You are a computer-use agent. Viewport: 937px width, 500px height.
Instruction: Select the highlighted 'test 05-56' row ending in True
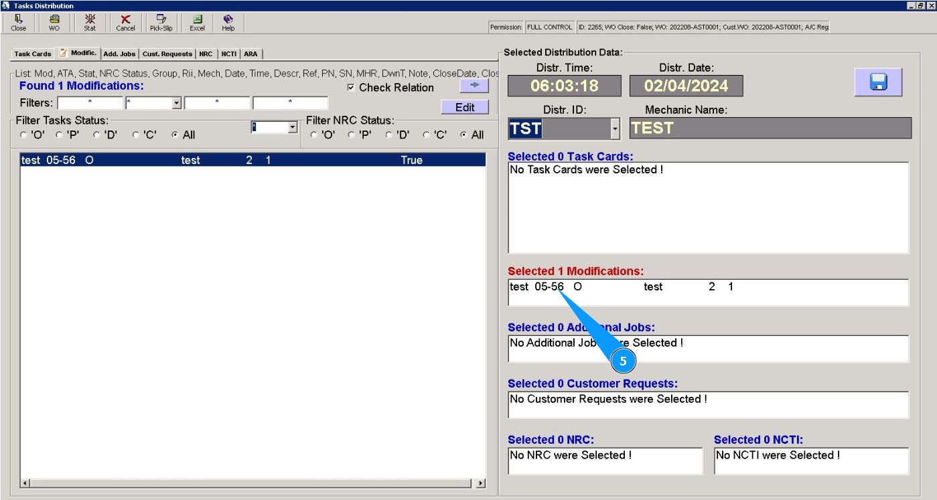pos(253,160)
